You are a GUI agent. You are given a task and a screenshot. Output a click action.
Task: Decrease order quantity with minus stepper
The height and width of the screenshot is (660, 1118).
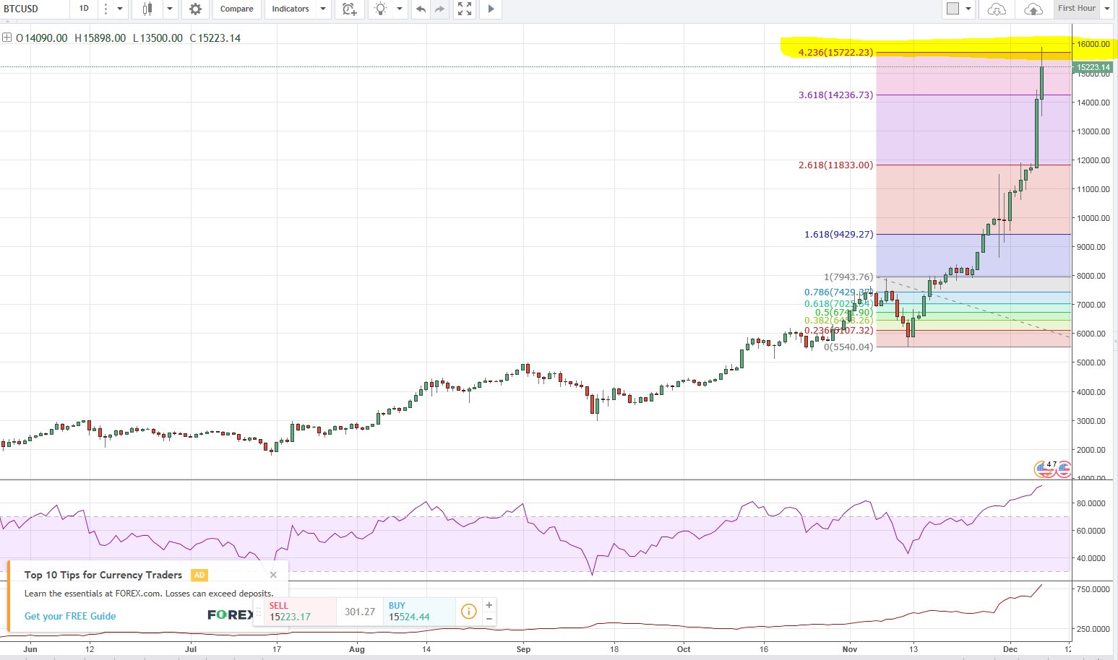click(x=489, y=618)
